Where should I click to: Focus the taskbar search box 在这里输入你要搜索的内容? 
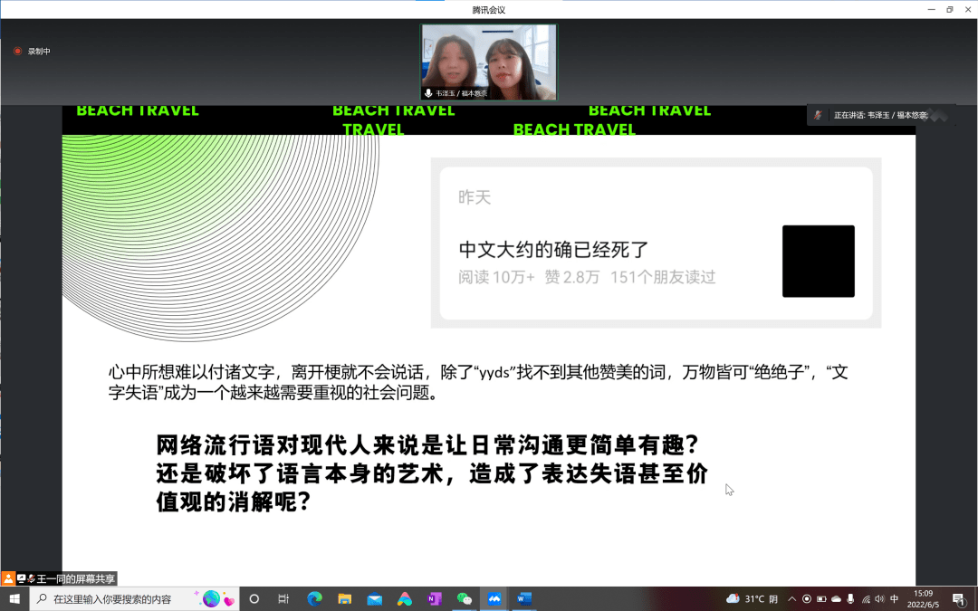click(134, 599)
